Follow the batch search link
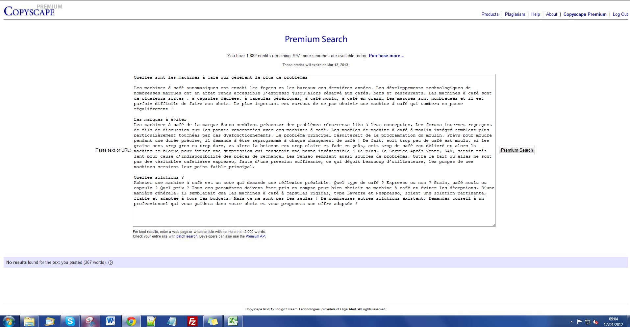This screenshot has width=630, height=327. (187, 236)
